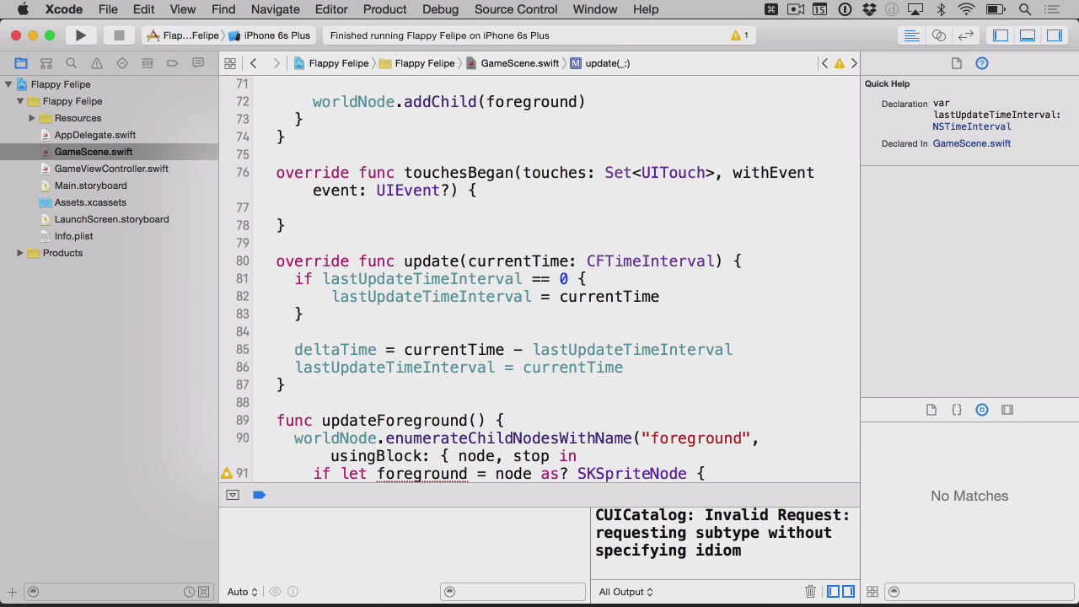Toggle the Utilities pane visibility
The height and width of the screenshot is (607, 1079).
point(1055,35)
